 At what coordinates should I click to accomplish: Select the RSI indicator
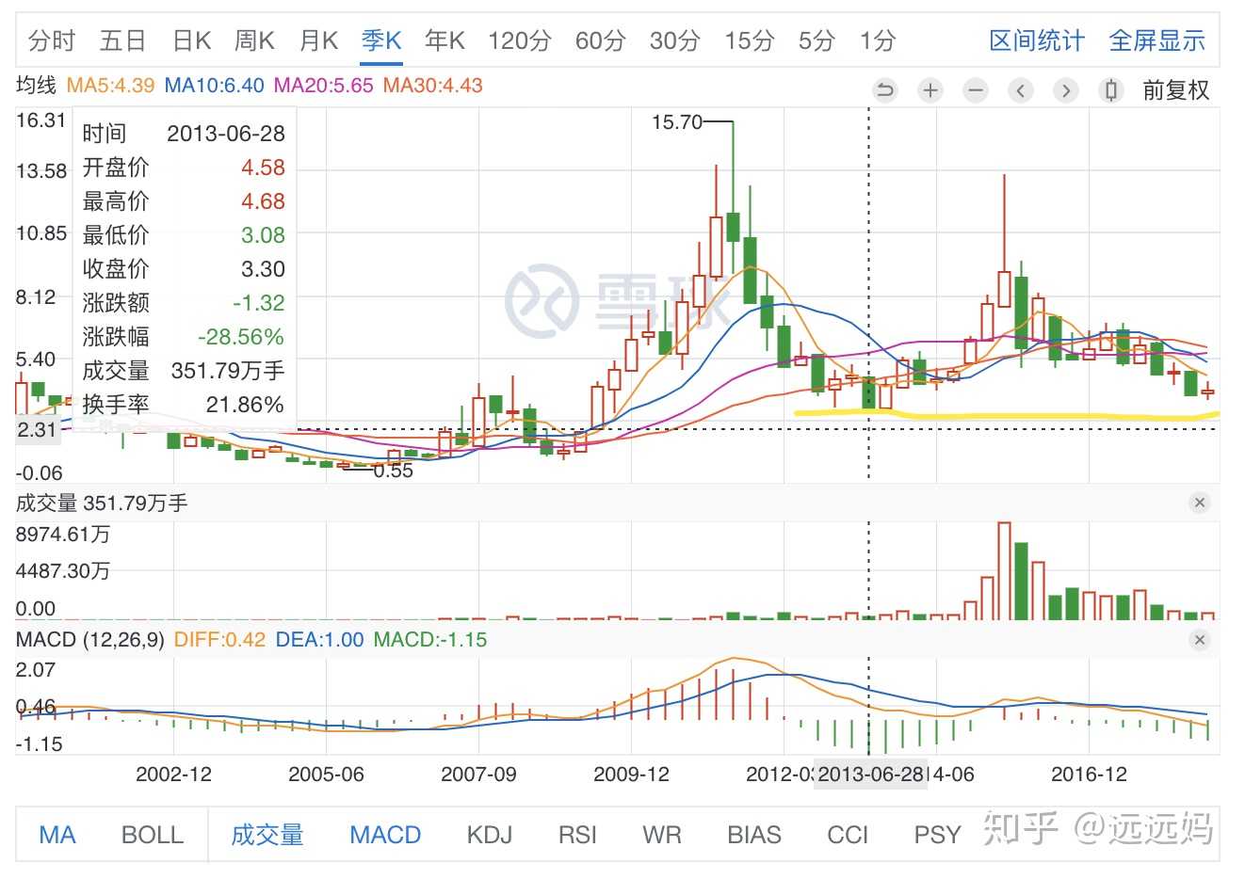pos(577,835)
